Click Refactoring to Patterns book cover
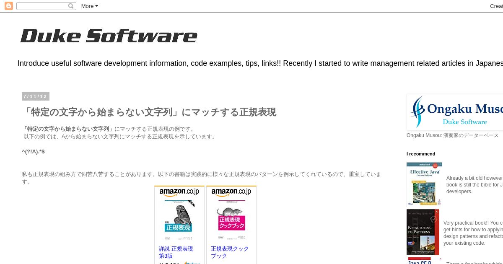 [423, 232]
